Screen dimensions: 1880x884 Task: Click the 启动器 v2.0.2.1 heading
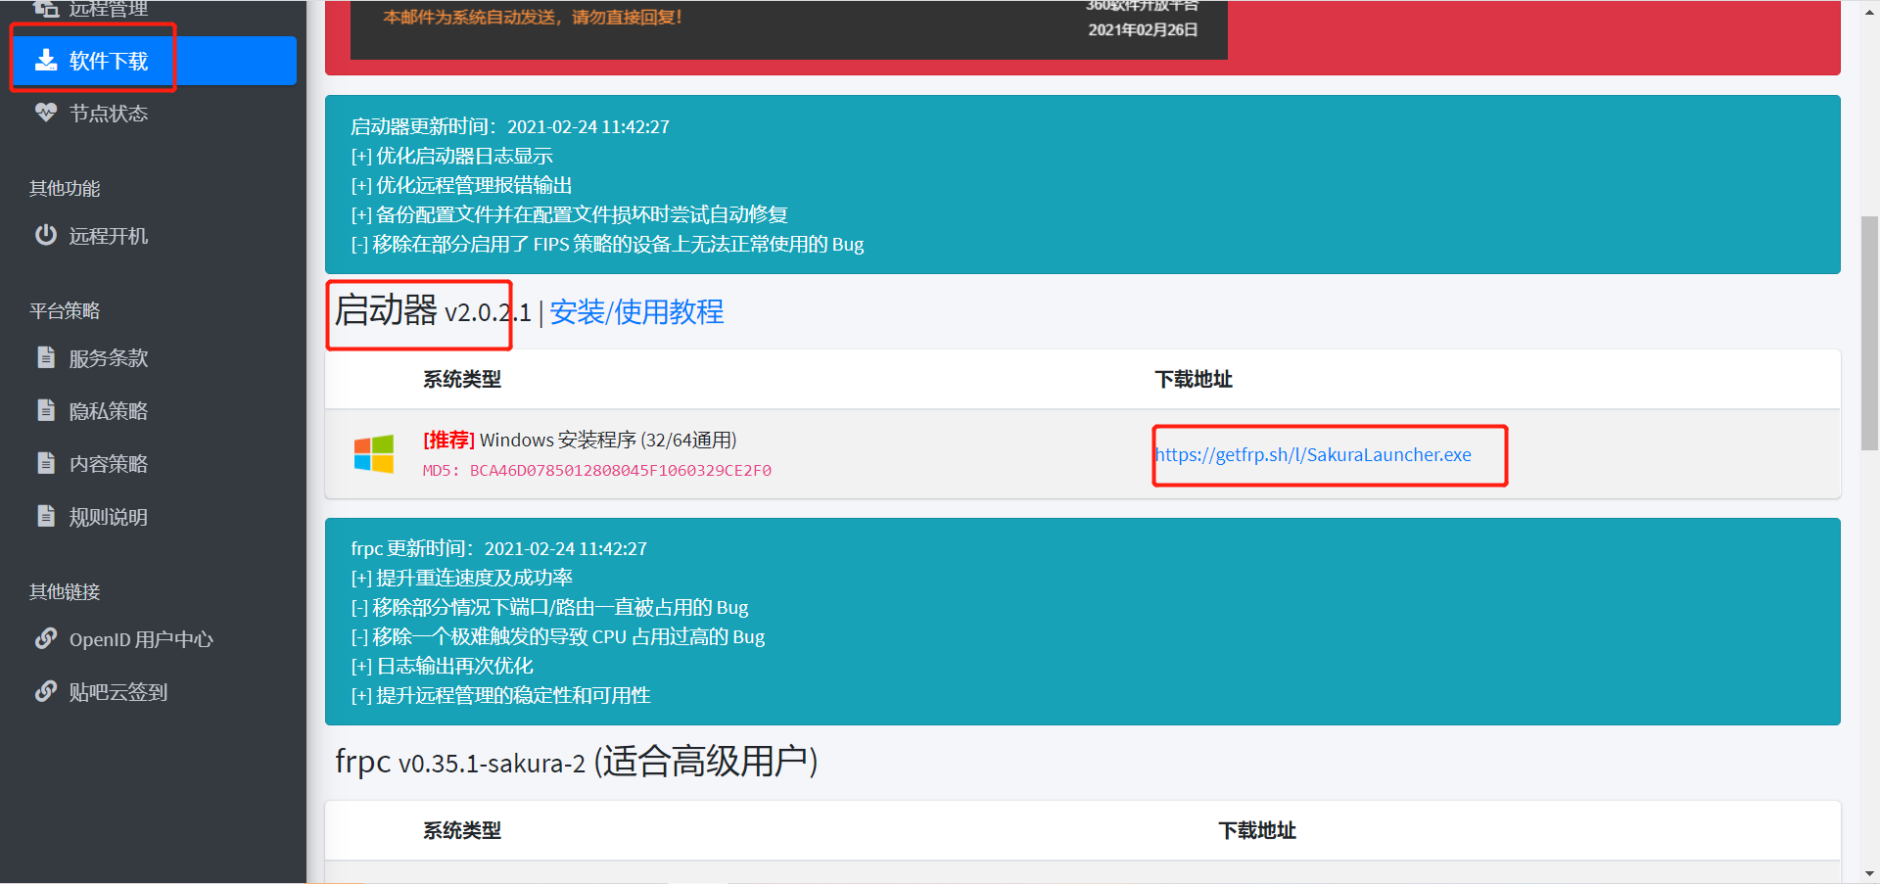point(433,311)
